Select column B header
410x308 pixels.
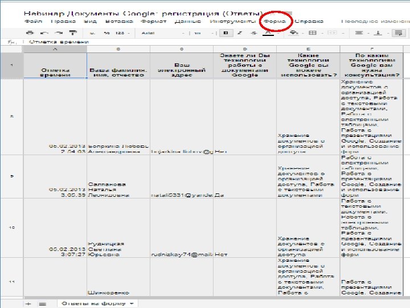[x=118, y=49]
